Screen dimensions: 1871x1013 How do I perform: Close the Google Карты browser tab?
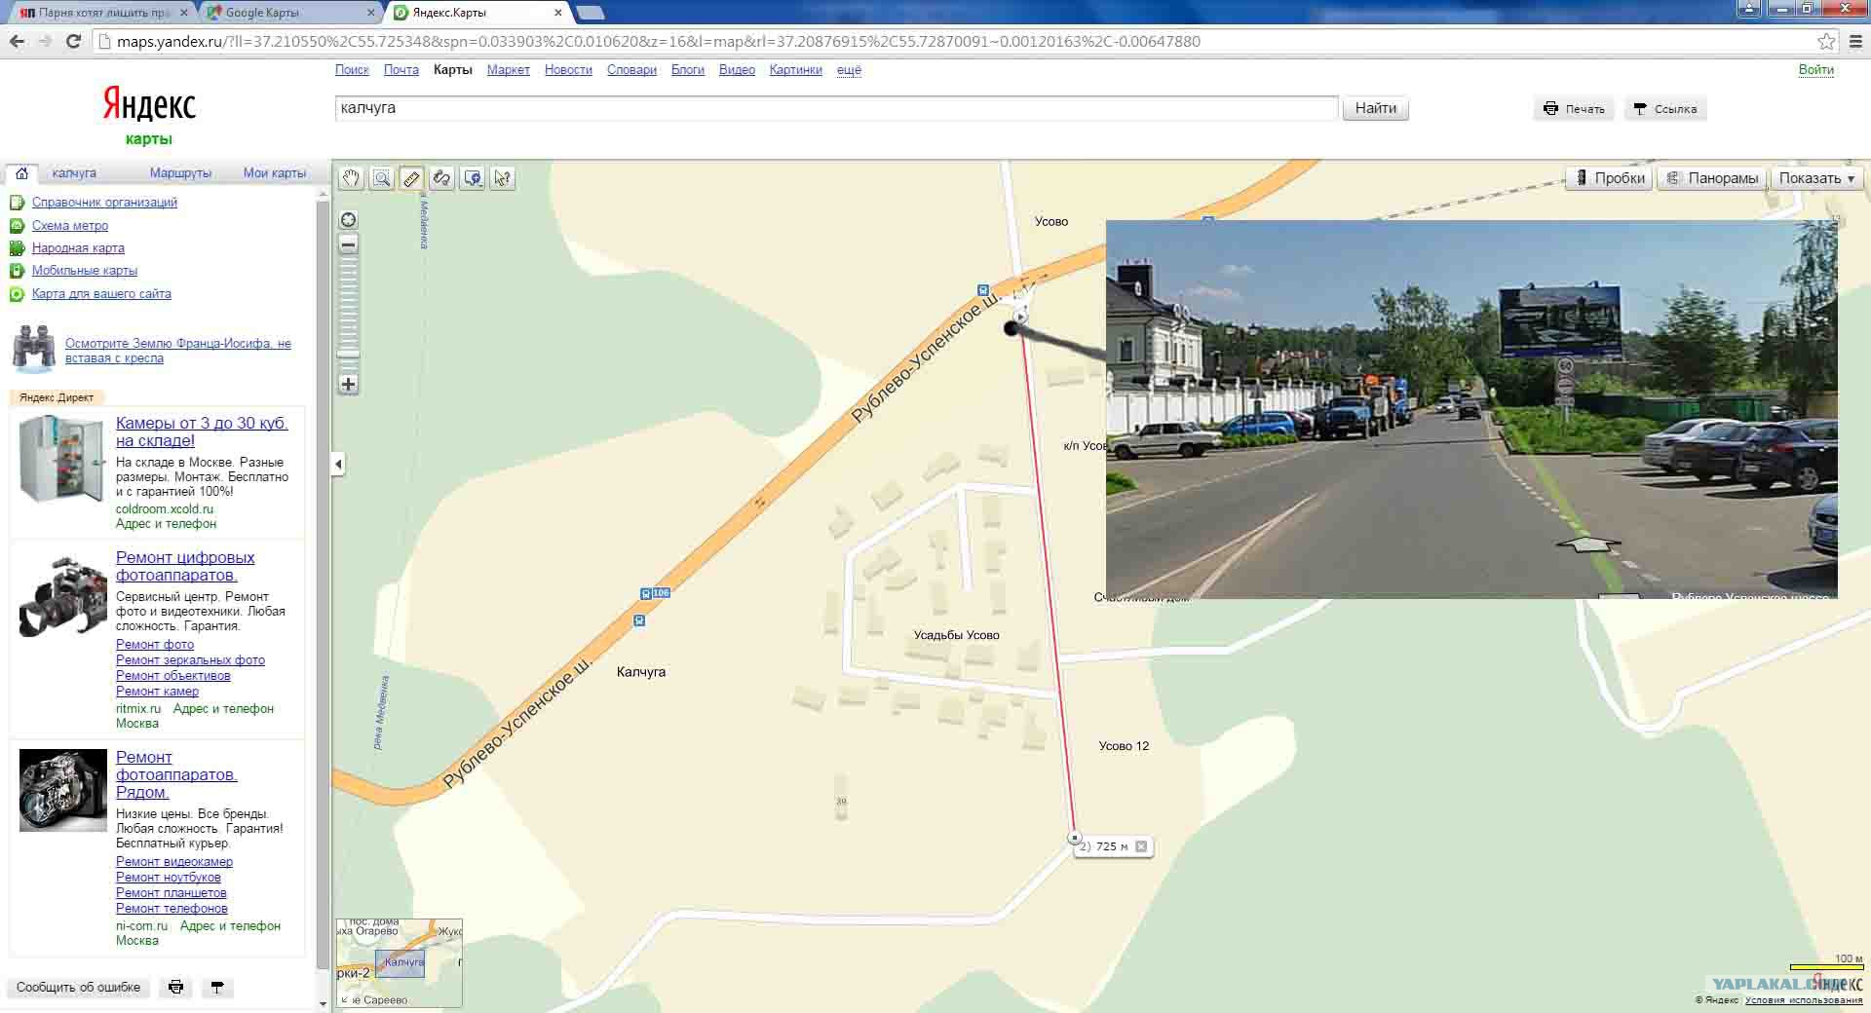click(x=370, y=13)
